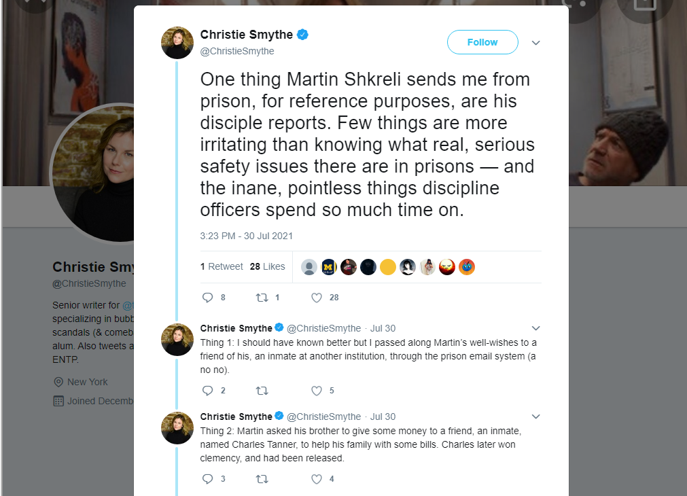The image size is (687, 496).
Task: Open the chevron menu next to Follow
Action: (x=535, y=43)
